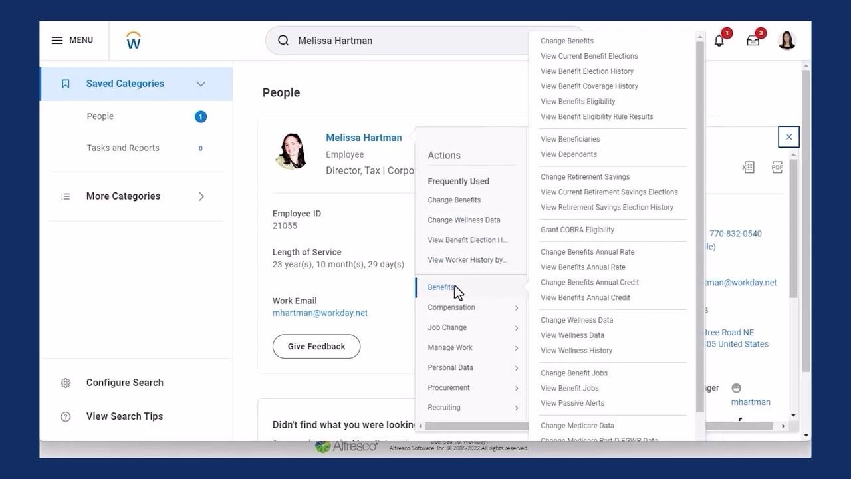The height and width of the screenshot is (479, 851).
Task: Open the inbox tray icon
Action: click(x=753, y=41)
